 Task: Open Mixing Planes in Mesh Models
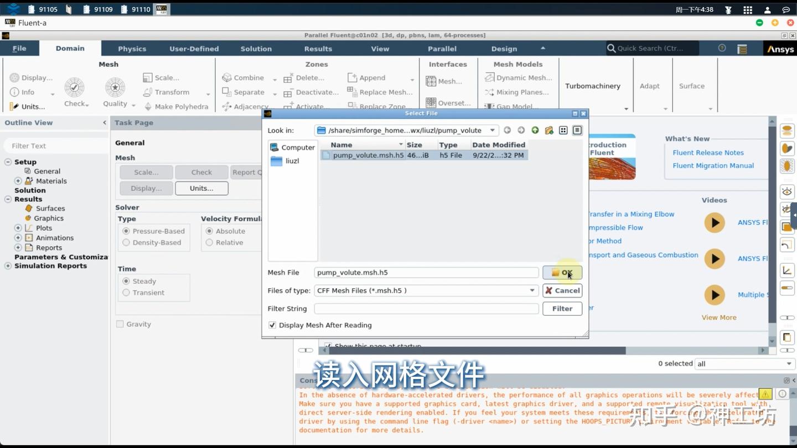pos(517,92)
